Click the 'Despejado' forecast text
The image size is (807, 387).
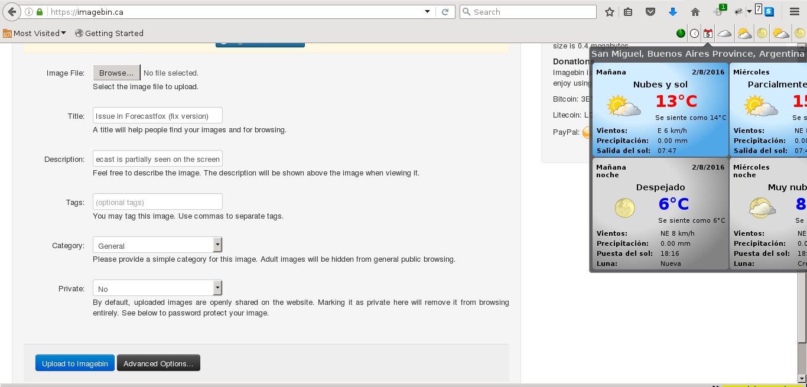point(660,187)
